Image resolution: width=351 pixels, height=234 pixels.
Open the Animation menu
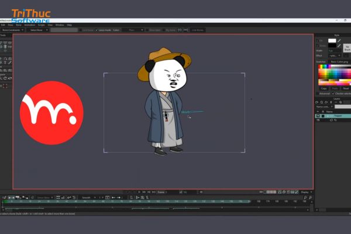tap(29, 25)
